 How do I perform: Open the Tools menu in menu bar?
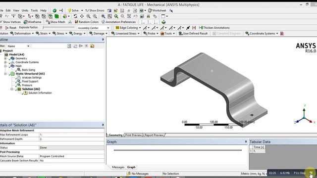[x=34, y=10]
